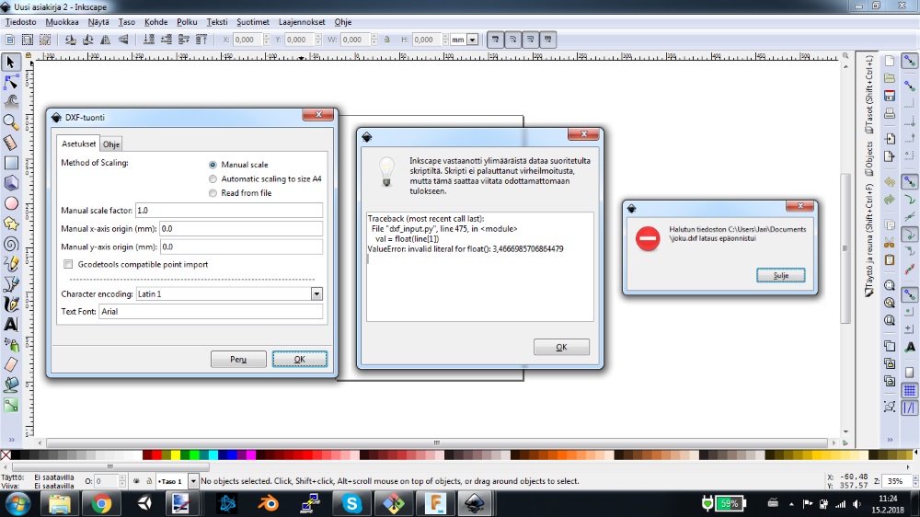Open Täyttö ja reuna docked panel
This screenshot has width=920, height=517.
(869, 241)
